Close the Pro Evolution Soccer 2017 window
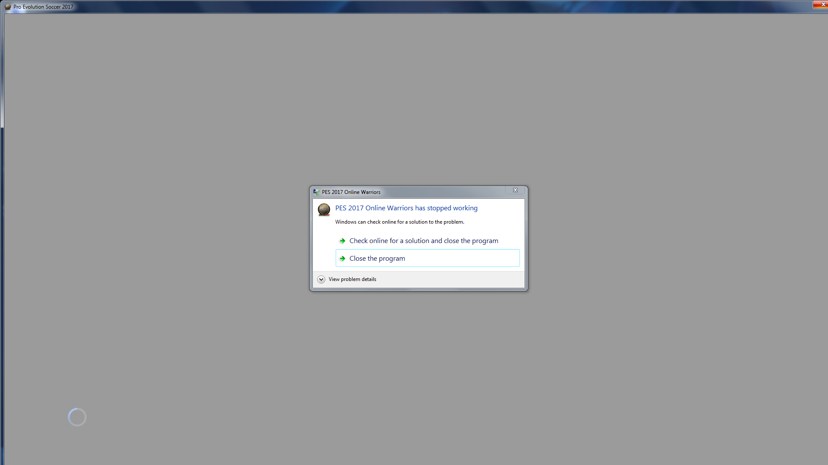Screen dimensions: 828x465 coord(821,4)
